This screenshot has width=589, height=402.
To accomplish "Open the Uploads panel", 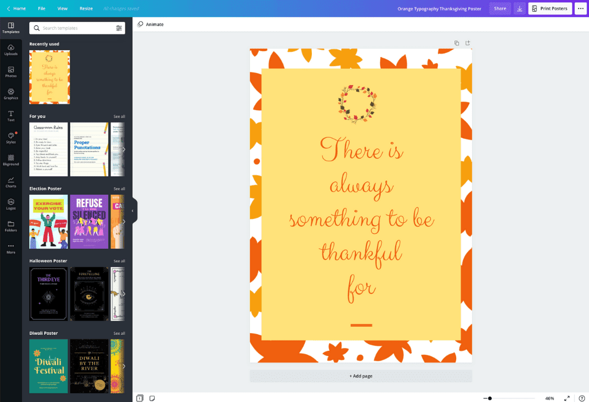I will point(11,51).
